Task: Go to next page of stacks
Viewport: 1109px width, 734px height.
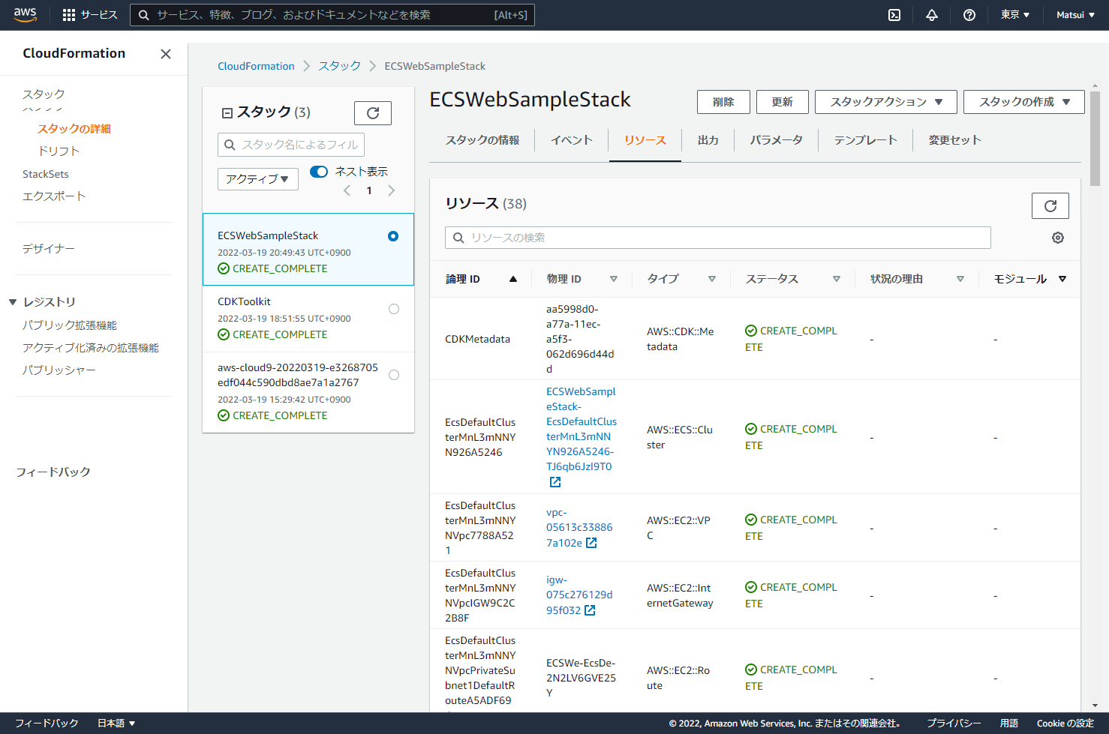Action: click(x=391, y=190)
